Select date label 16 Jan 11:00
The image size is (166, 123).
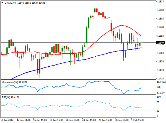(40, 120)
